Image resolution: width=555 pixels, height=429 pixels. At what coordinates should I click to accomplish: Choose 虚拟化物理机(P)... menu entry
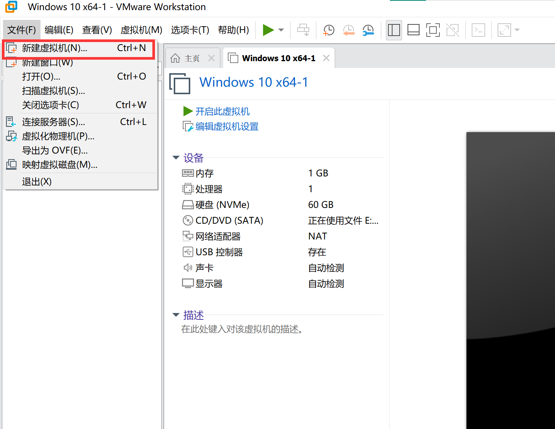pos(80,136)
